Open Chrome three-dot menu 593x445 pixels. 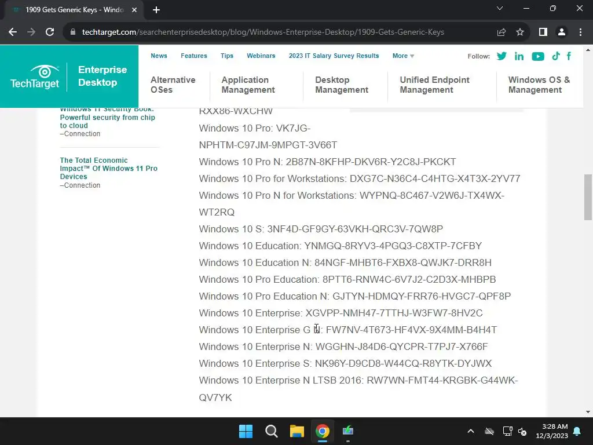(x=580, y=32)
